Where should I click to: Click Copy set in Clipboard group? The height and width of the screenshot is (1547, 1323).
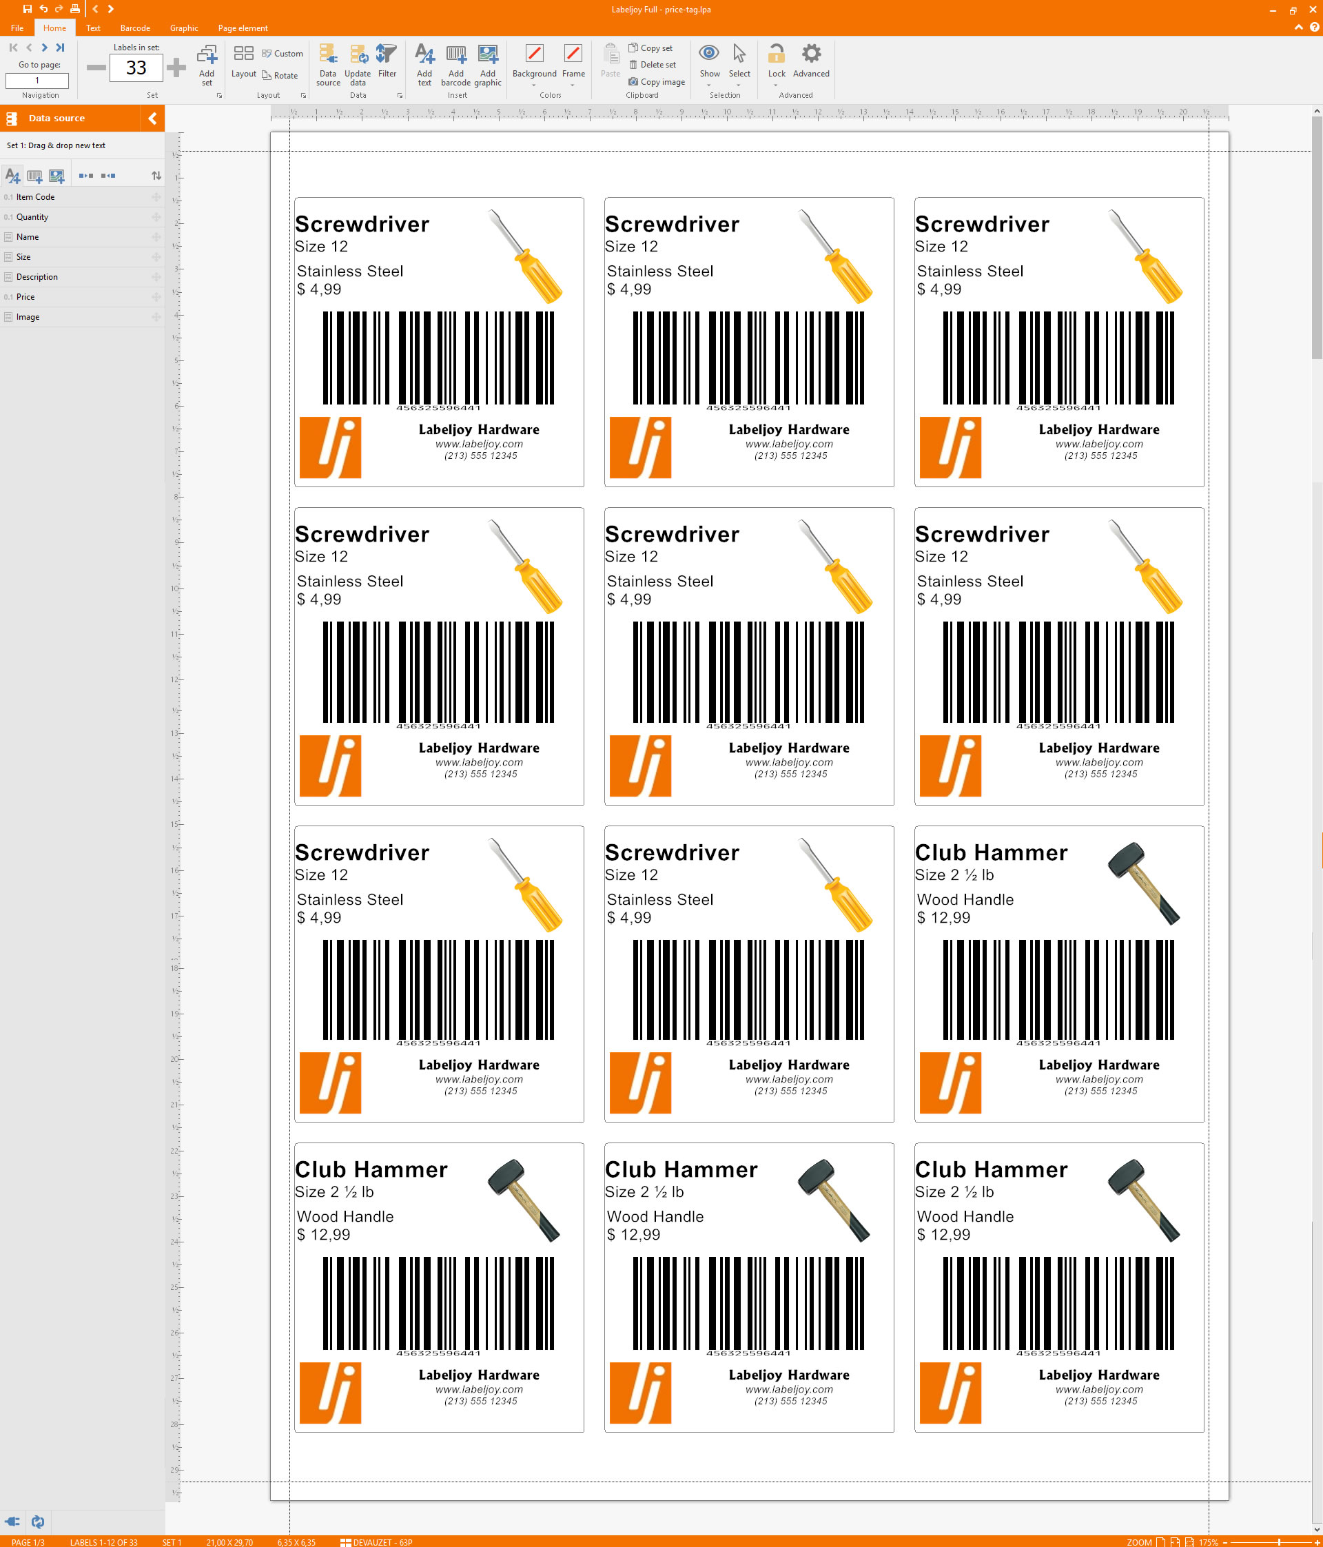(650, 48)
